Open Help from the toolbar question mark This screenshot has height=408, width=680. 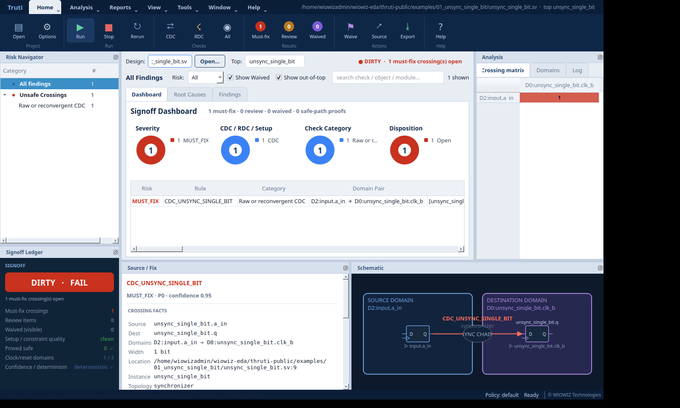coord(441,31)
